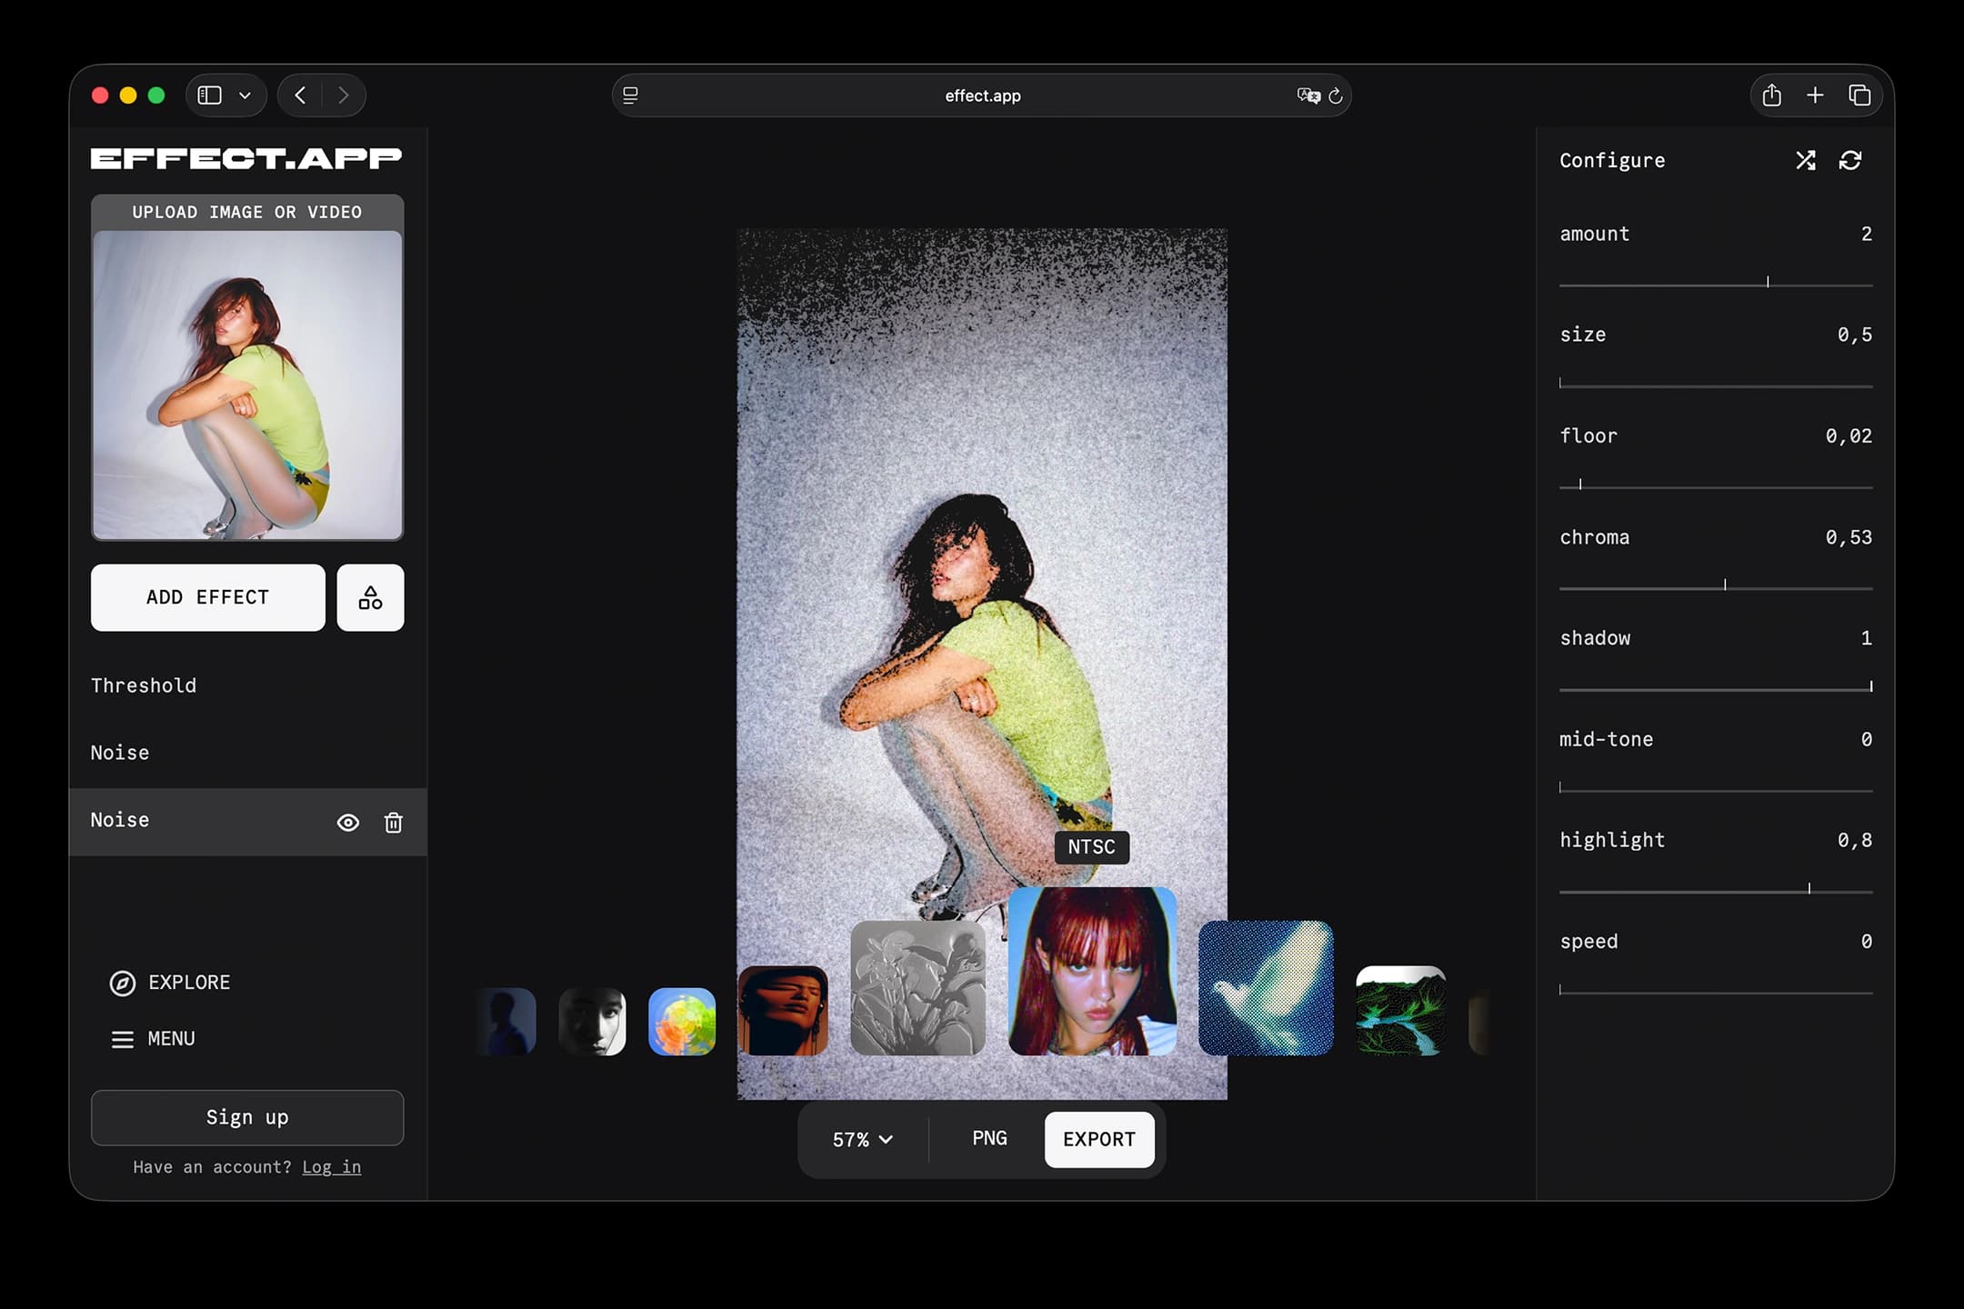Open a new browser tab with plus icon
This screenshot has width=1964, height=1309.
(1815, 95)
